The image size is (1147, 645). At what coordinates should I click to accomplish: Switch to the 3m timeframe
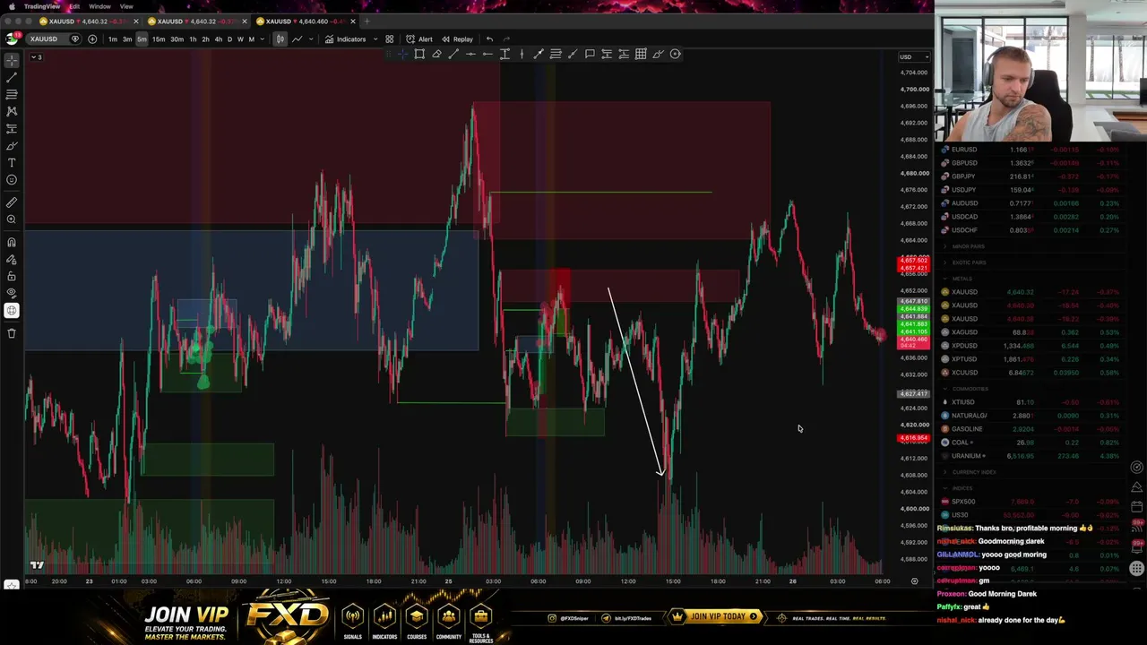pyautogui.click(x=127, y=39)
